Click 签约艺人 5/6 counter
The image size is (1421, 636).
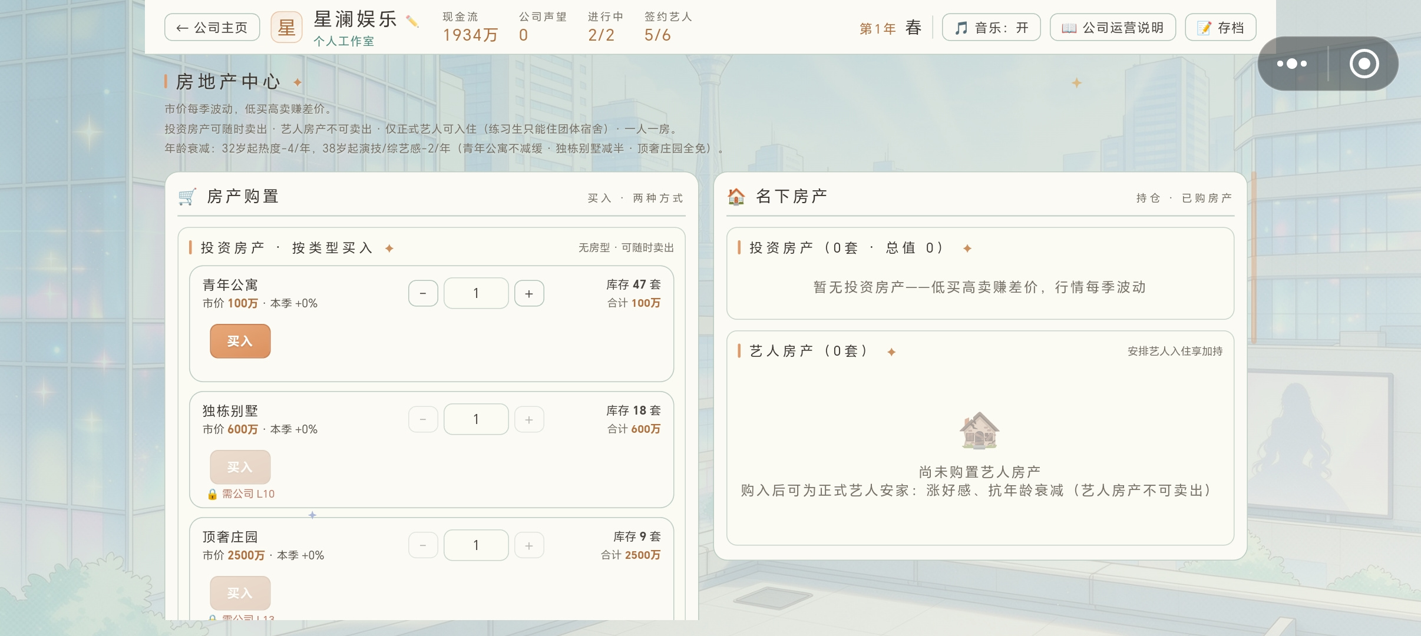point(667,27)
